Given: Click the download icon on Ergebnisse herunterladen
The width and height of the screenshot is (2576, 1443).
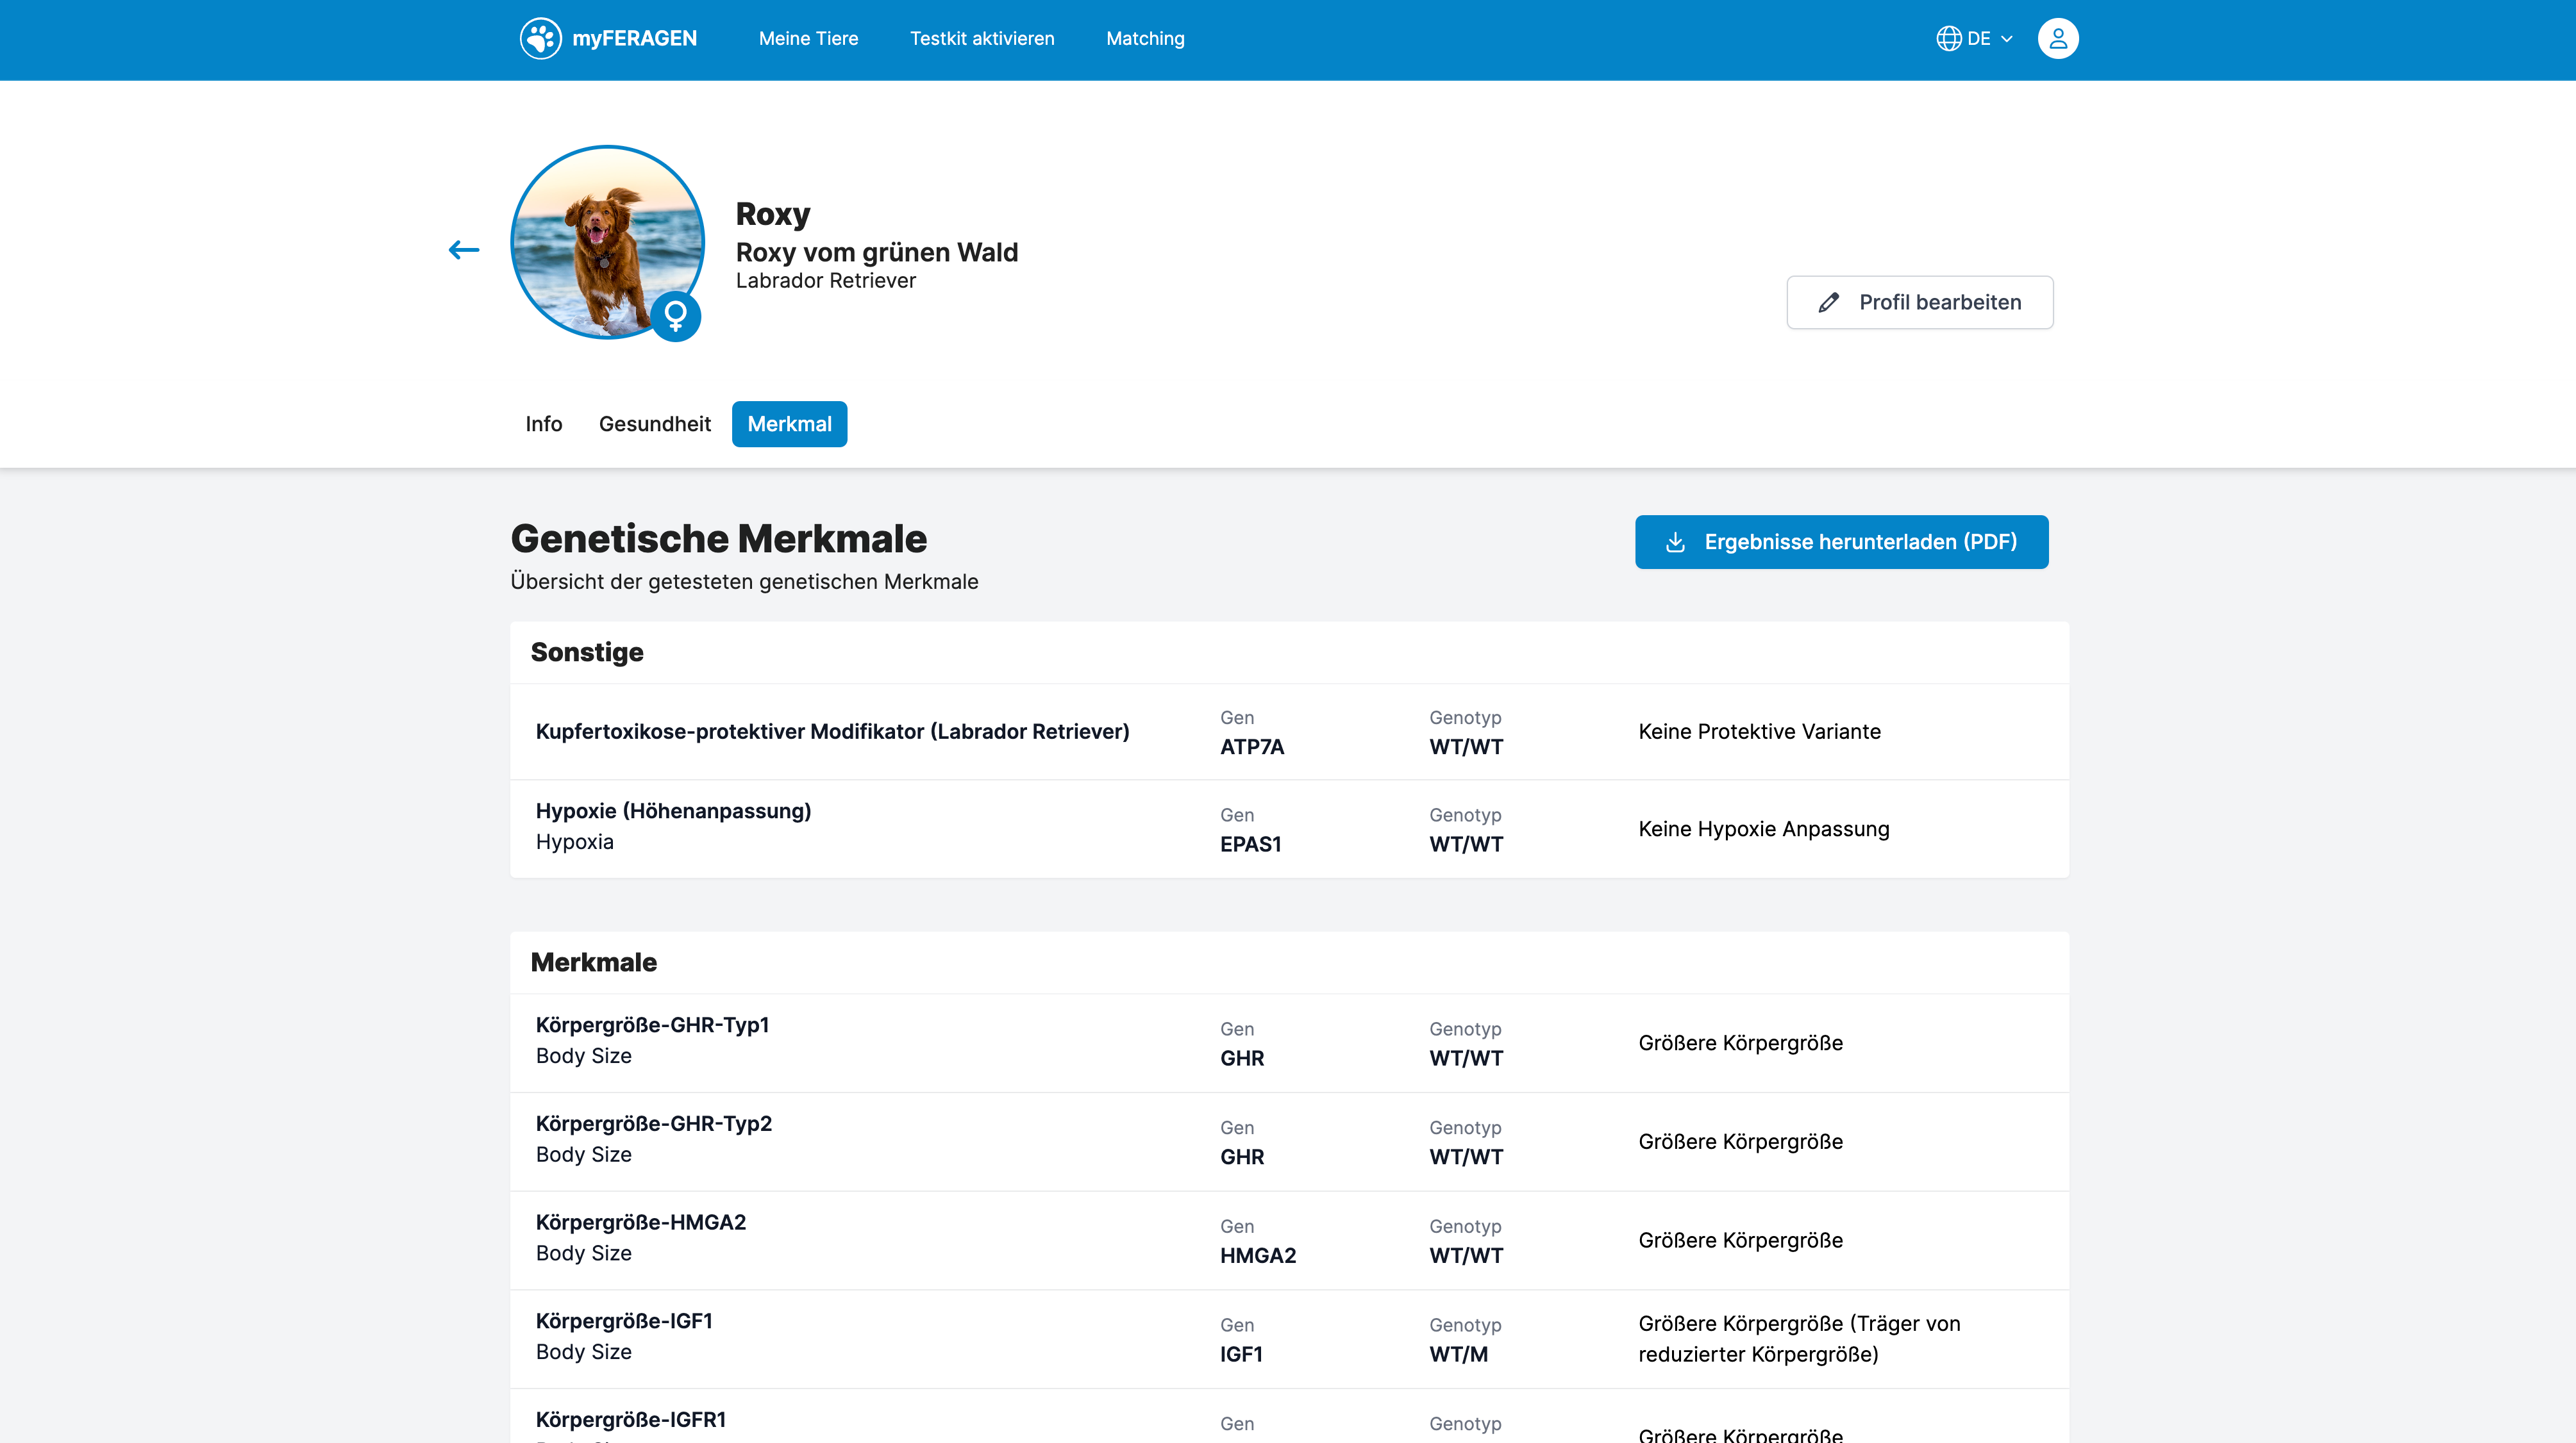Looking at the screenshot, I should tap(1676, 541).
